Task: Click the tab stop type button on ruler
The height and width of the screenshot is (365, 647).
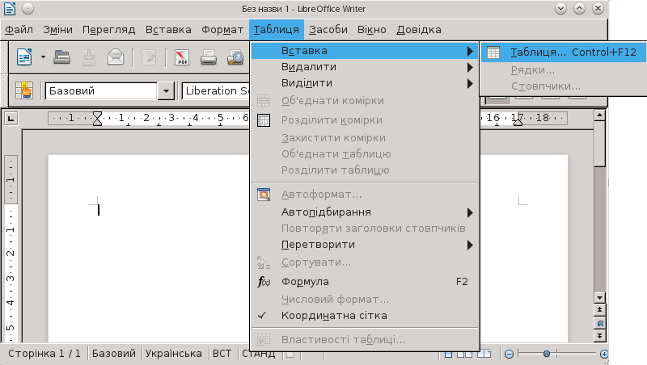Action: click(x=11, y=119)
